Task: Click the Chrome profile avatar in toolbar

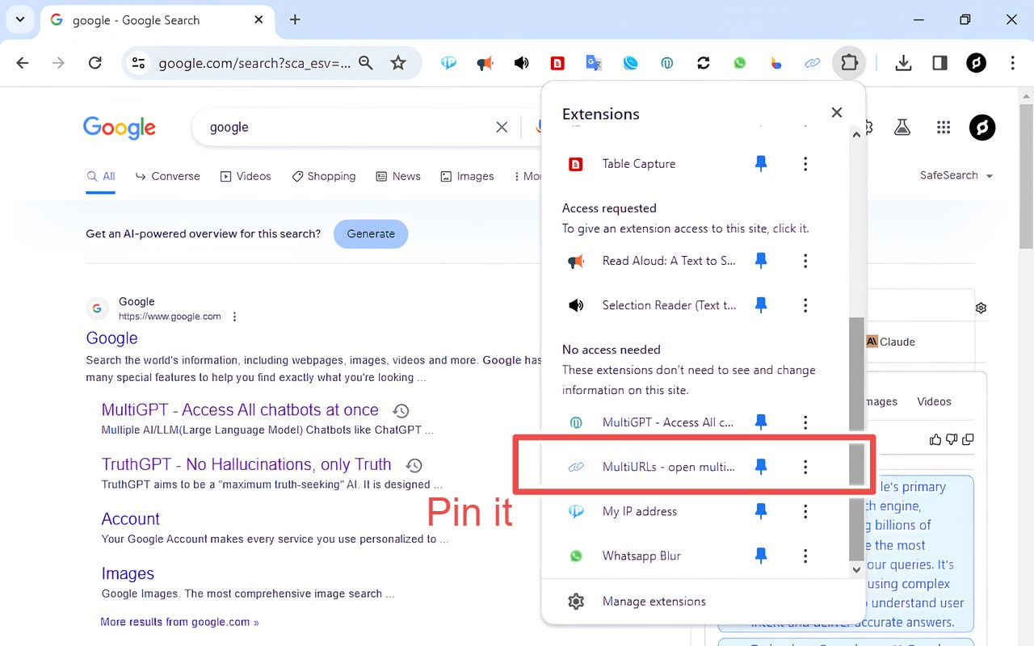Action: click(x=976, y=63)
